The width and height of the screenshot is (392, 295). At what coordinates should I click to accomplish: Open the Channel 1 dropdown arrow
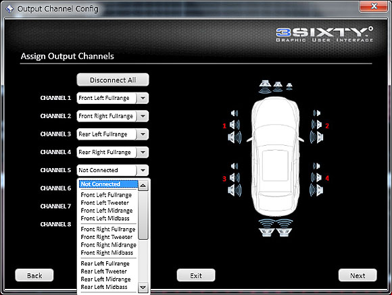click(143, 98)
